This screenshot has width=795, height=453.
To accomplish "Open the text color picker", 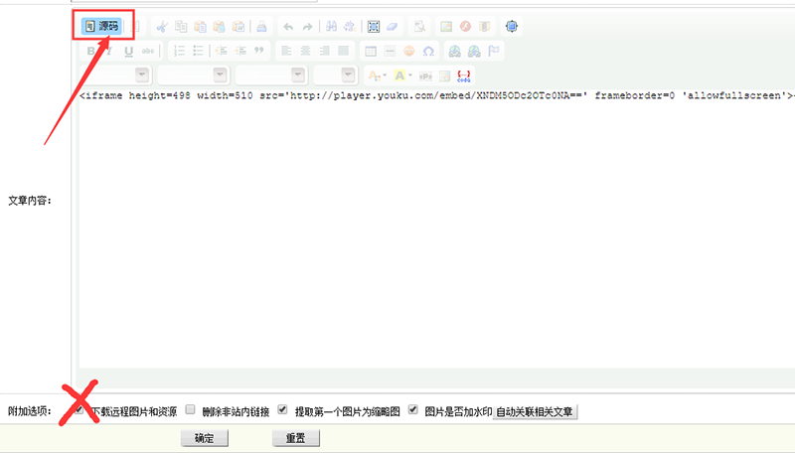I will click(377, 75).
